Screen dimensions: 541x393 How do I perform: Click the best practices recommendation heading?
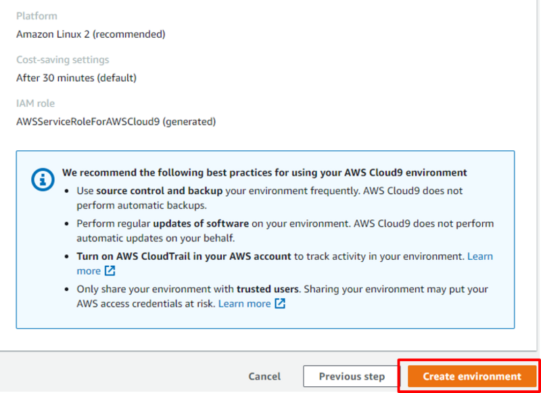(264, 172)
